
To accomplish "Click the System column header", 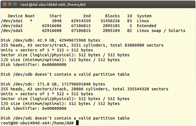I will [x=144, y=16].
